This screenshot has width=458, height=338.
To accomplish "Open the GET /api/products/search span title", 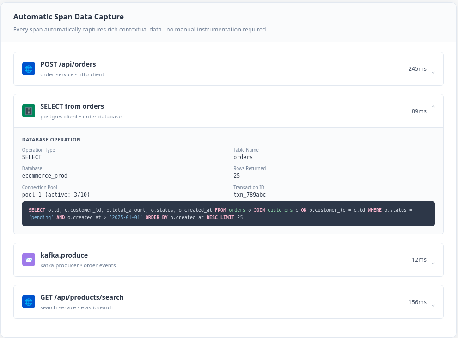I will tap(82, 297).
